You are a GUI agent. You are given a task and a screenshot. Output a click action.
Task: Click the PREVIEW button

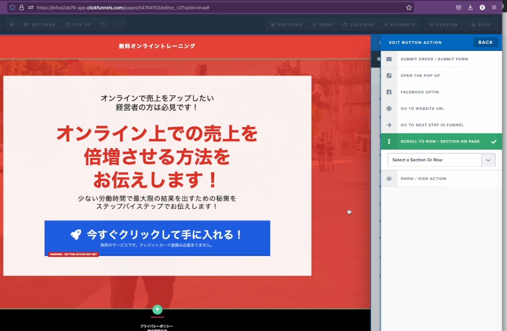tap(443, 25)
